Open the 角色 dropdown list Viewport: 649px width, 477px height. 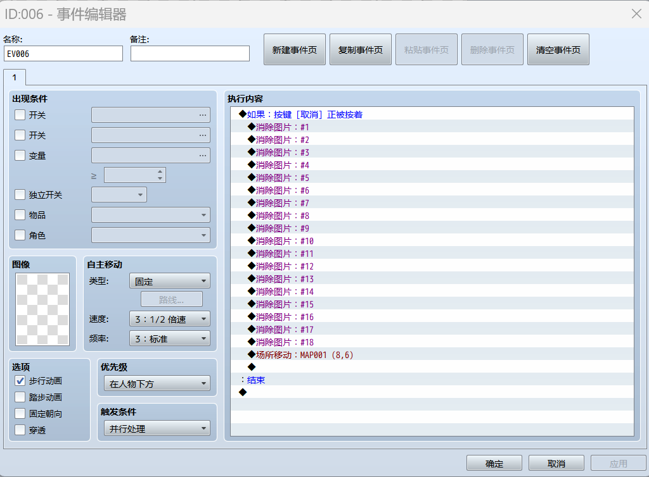click(151, 235)
